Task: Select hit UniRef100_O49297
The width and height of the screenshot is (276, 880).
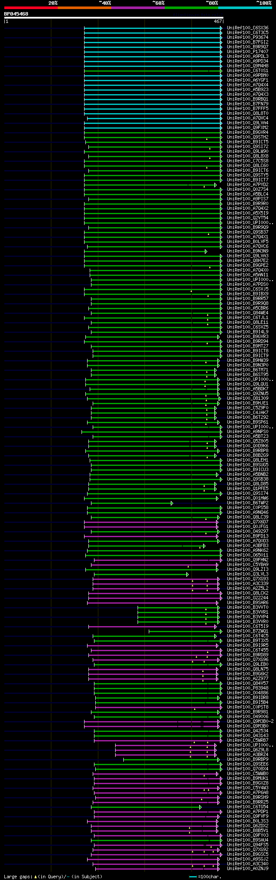Action: tap(248, 531)
